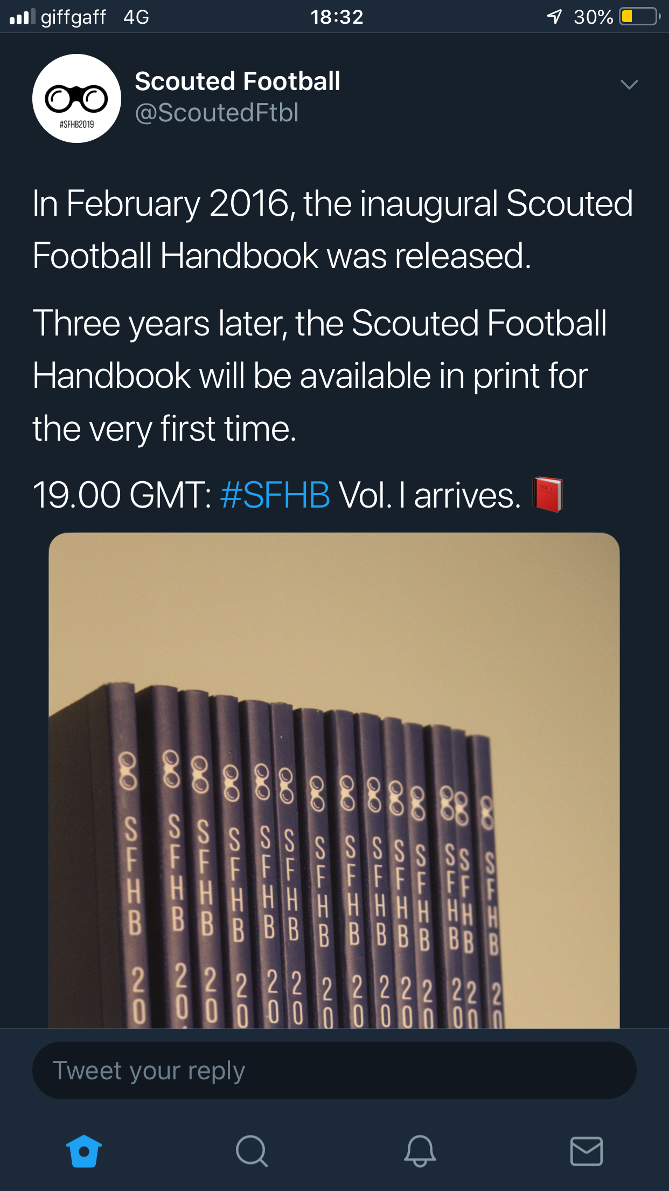Open the Home tab icon
The image size is (669, 1191).
point(83,1151)
